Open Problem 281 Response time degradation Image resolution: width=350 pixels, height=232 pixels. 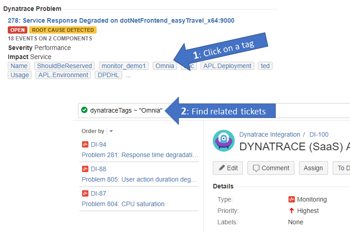pyautogui.click(x=140, y=155)
